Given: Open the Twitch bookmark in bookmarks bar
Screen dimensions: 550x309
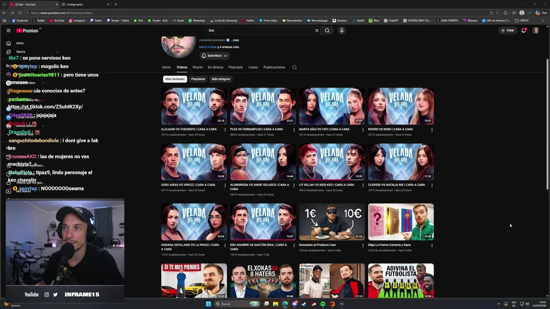Looking at the screenshot, I should point(96,21).
